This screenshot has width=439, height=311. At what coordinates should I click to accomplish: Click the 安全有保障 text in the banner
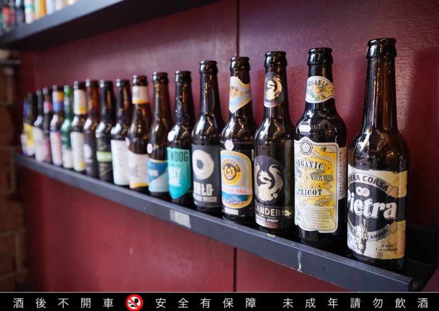coord(206,303)
